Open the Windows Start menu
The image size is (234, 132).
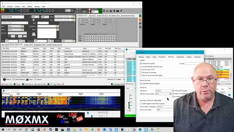click(x=3, y=129)
